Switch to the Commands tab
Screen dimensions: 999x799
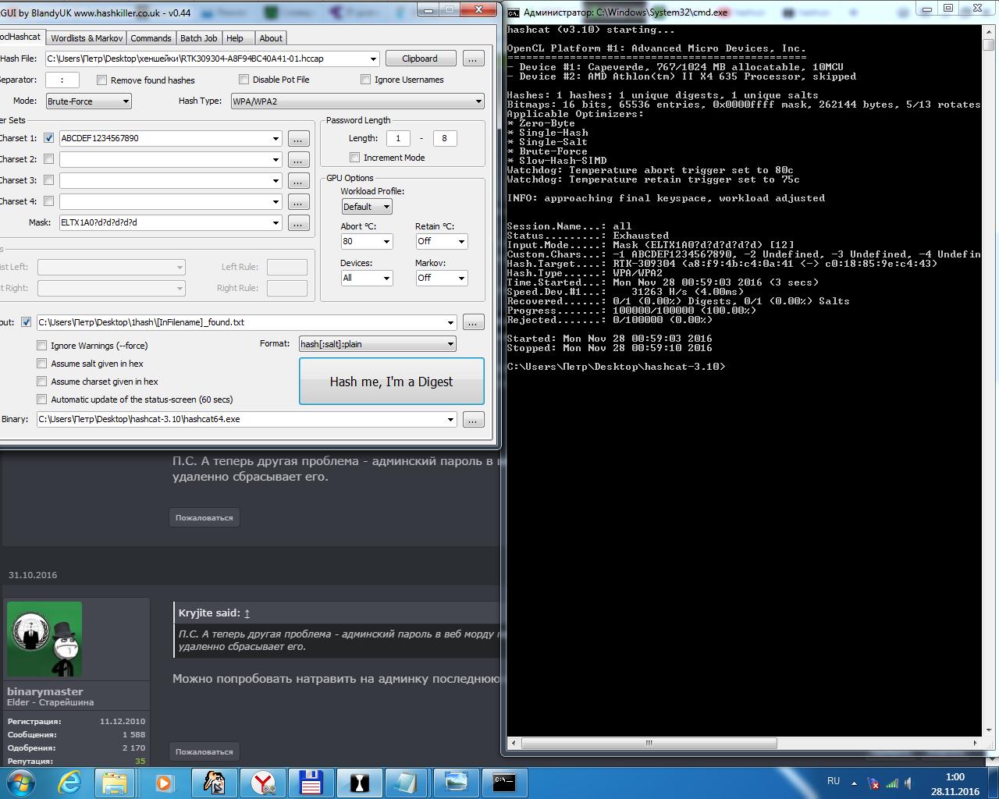coord(151,38)
